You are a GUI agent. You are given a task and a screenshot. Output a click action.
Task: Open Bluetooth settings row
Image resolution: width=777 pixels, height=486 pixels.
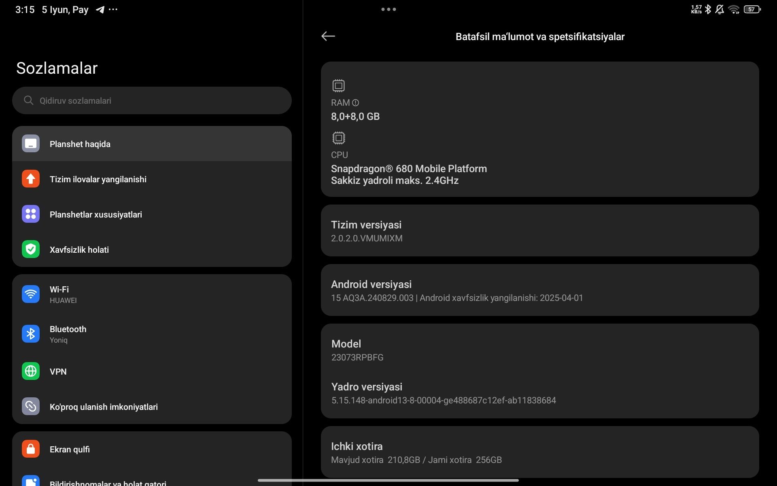pyautogui.click(x=152, y=334)
